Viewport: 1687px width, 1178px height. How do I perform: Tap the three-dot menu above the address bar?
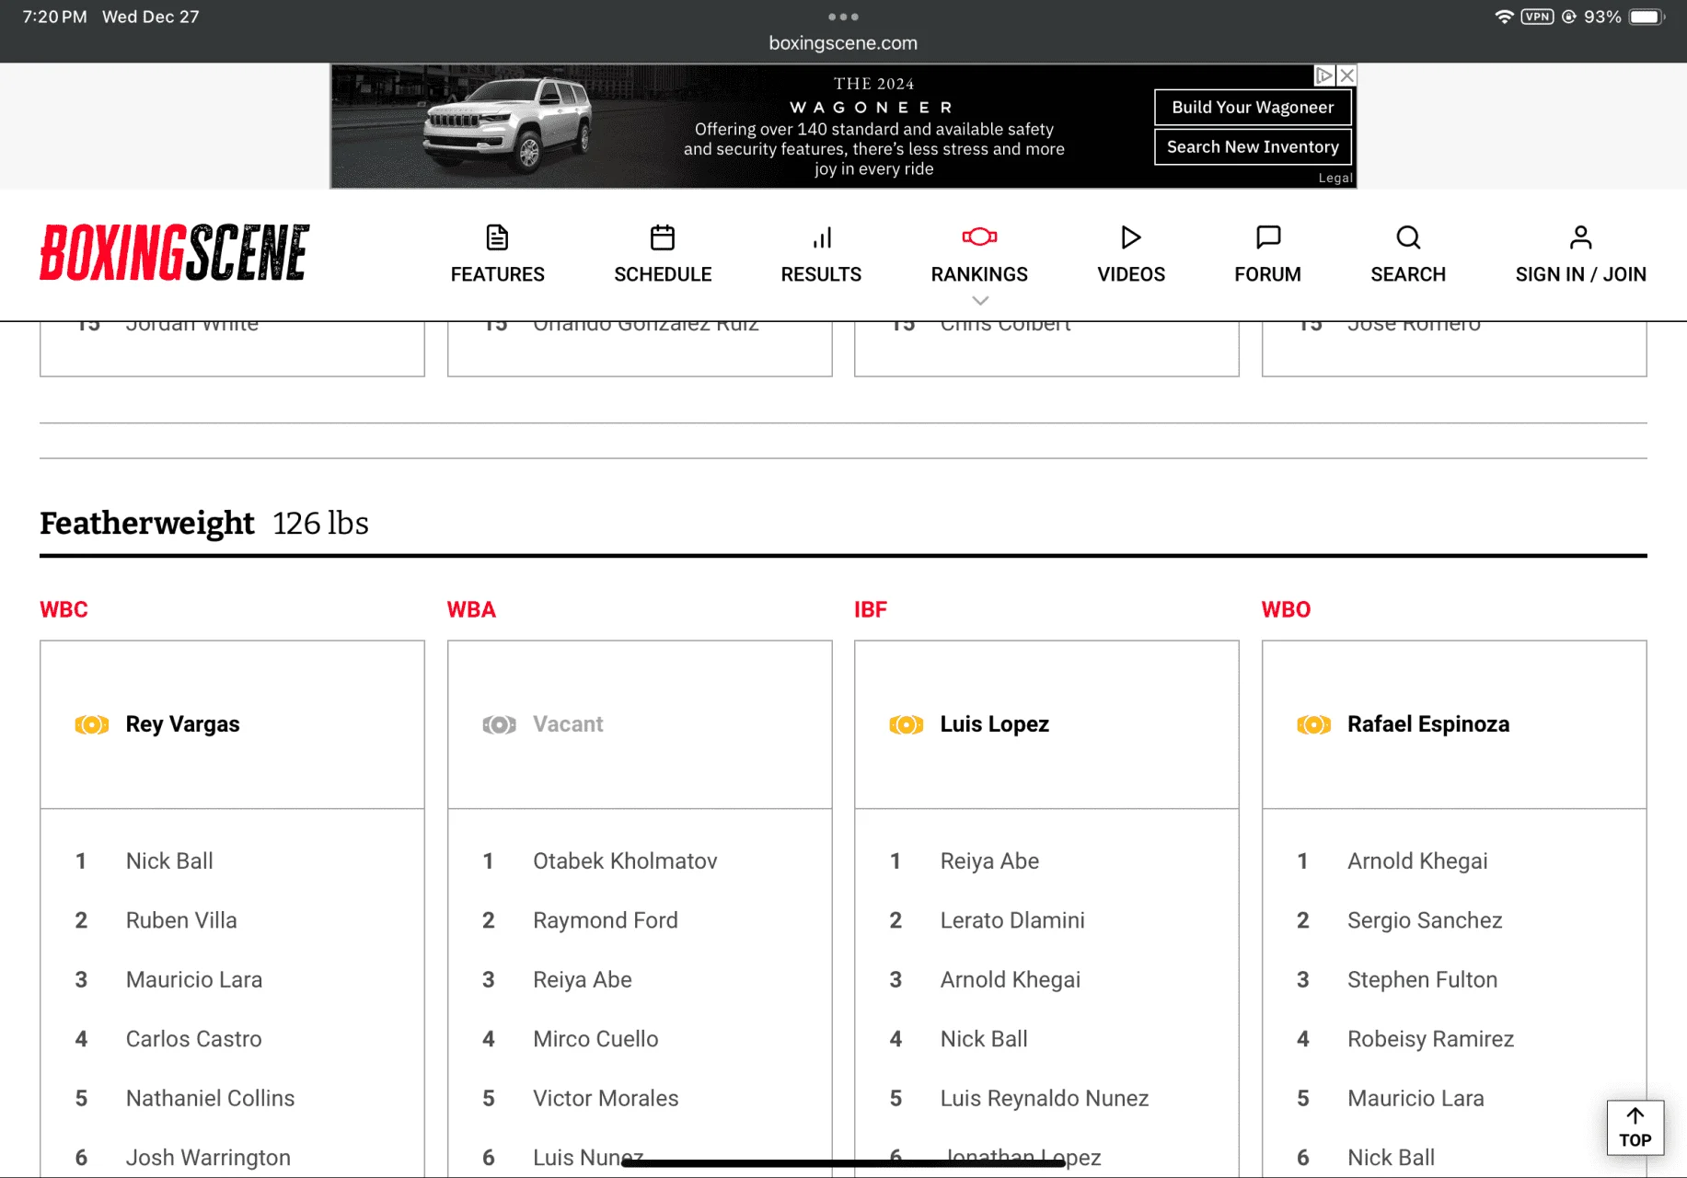pos(843,17)
